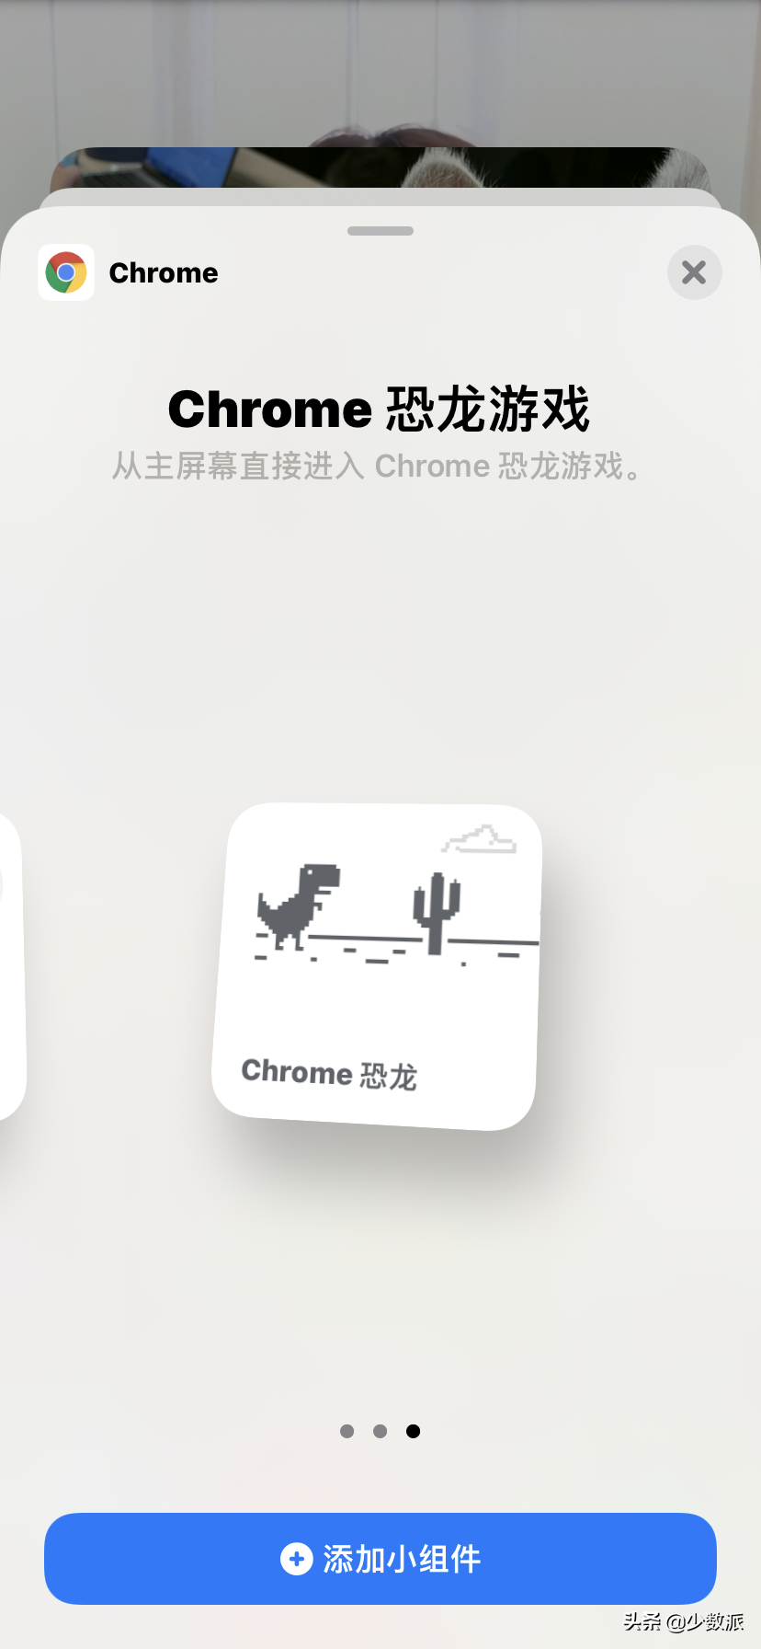Tap the gray description text under heading
Screen dimensions: 761x1649
pyautogui.click(x=379, y=467)
